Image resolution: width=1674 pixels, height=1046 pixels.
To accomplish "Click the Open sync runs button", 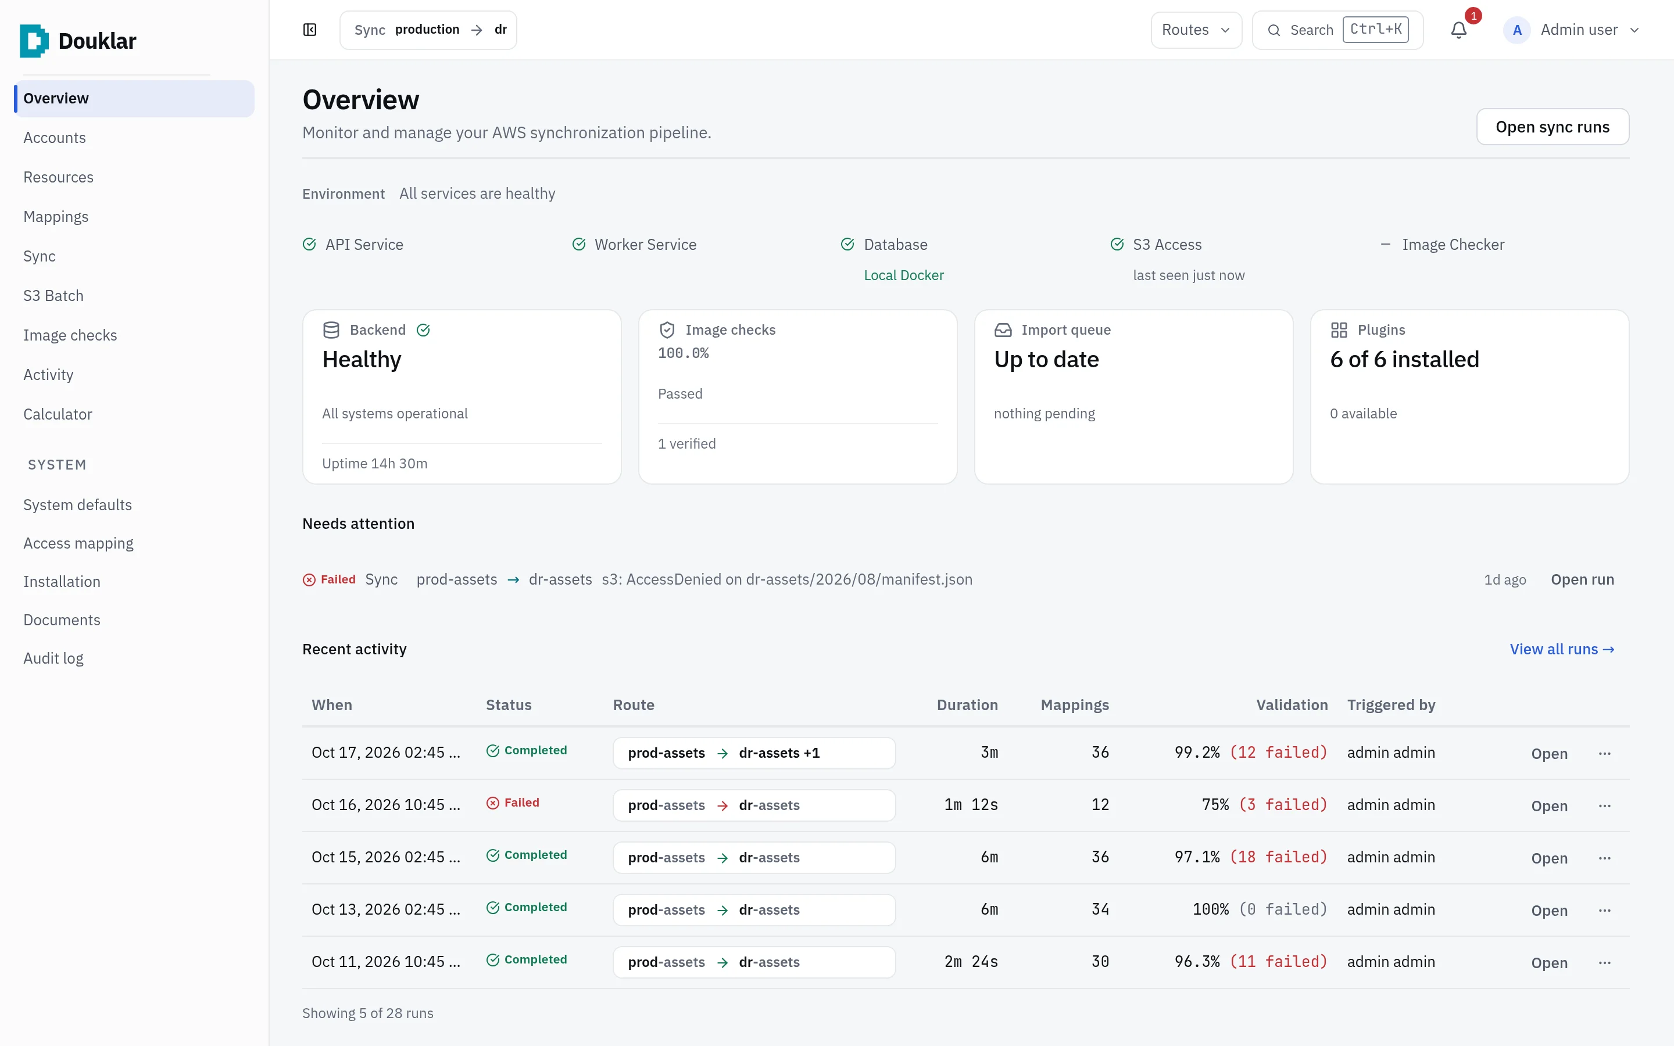I will (x=1553, y=127).
